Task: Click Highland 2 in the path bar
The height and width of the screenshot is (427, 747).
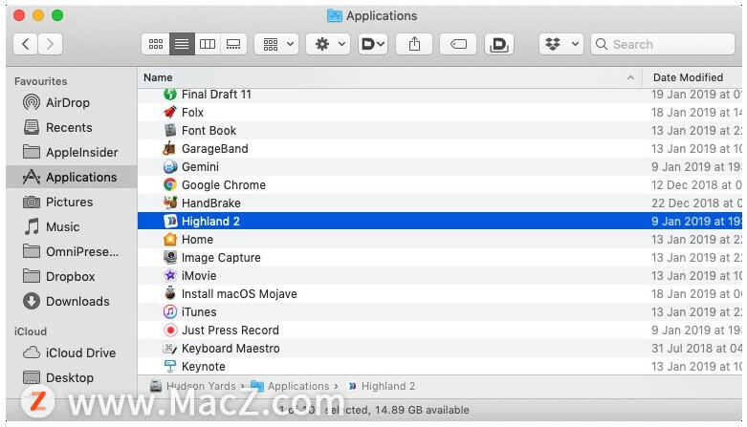Action: [x=387, y=386]
